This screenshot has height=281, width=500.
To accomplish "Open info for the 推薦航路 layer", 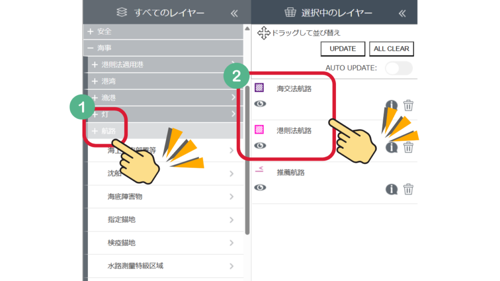I will (x=391, y=189).
